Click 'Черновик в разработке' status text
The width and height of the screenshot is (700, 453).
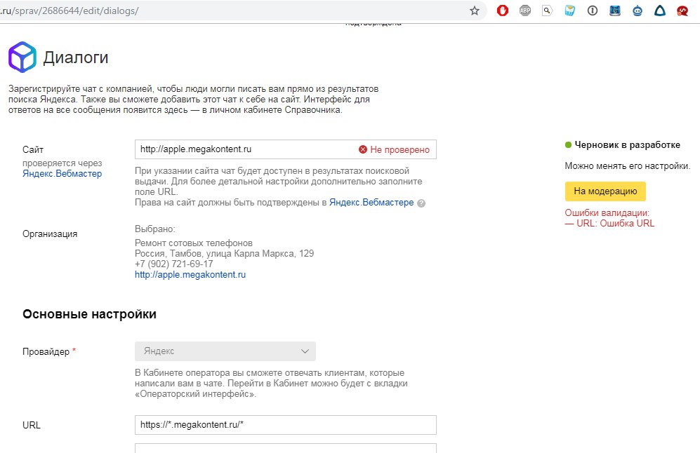pyautogui.click(x=627, y=145)
